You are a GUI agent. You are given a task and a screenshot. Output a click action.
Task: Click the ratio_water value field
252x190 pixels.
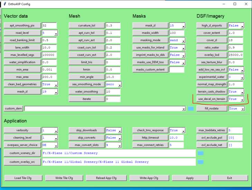coord(235,48)
